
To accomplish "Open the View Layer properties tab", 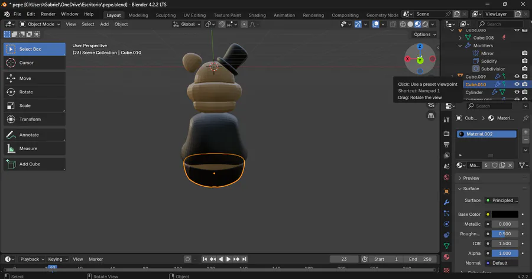I will pos(446,155).
